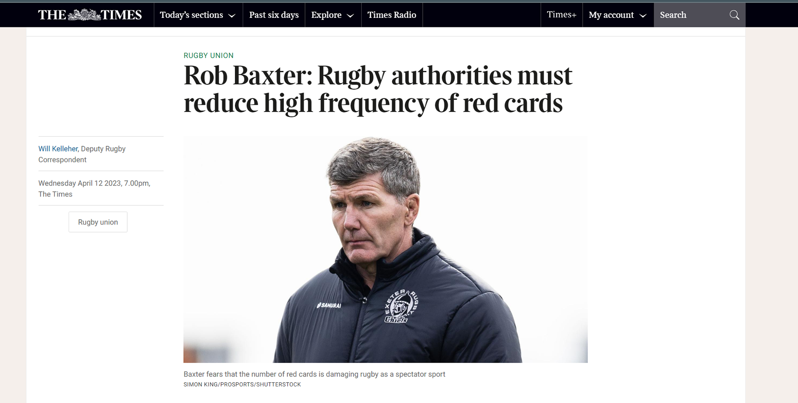Click the search magnifying glass icon
Screen dimensions: 798x403
[x=734, y=15]
